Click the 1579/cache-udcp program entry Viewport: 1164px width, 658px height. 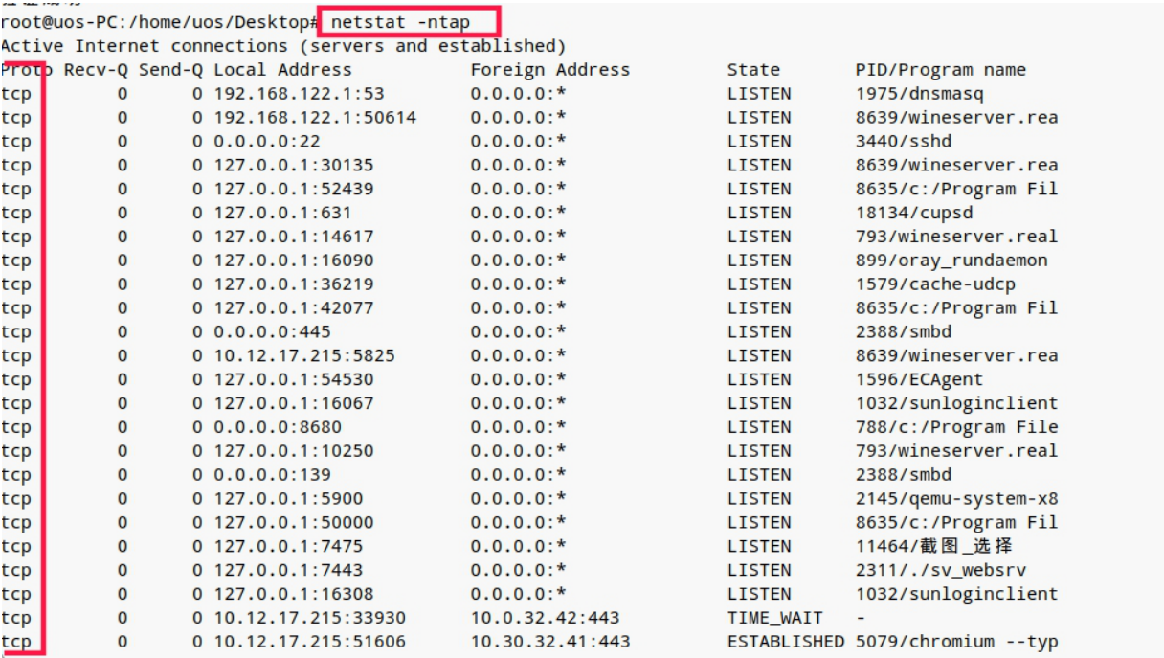click(x=935, y=284)
